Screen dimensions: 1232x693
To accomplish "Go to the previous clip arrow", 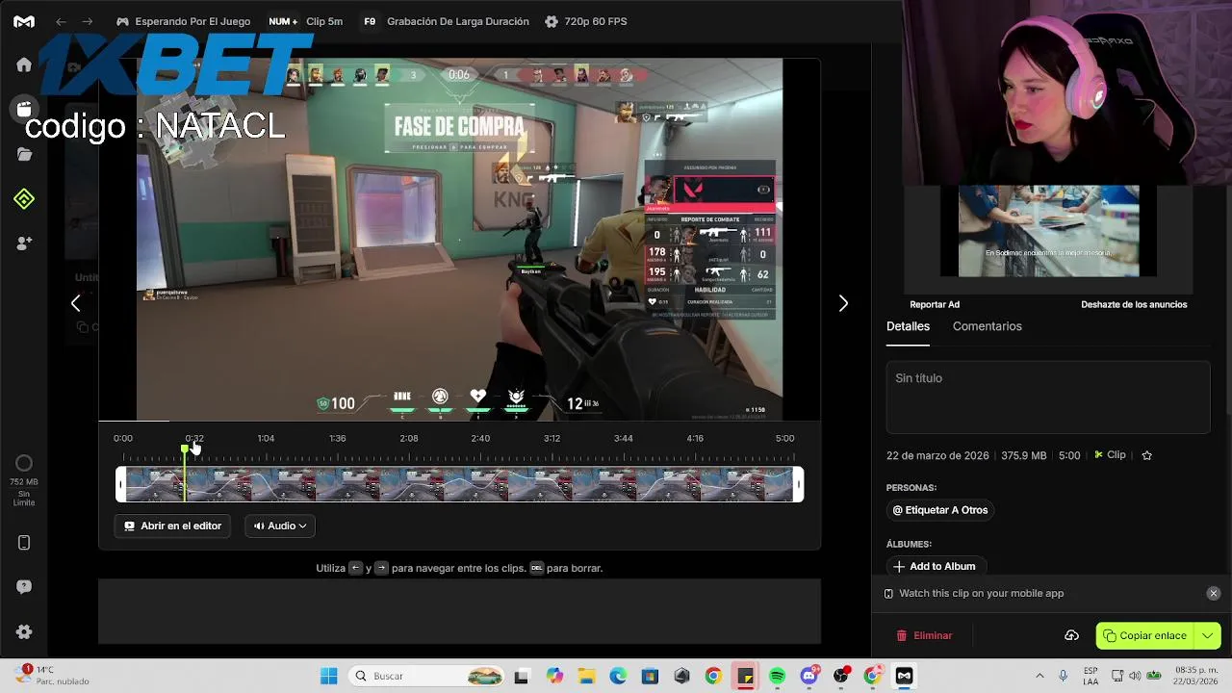I will [x=75, y=303].
